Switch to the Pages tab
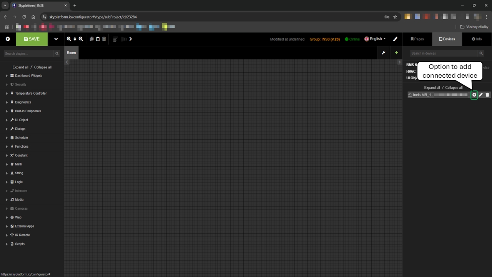The height and width of the screenshot is (277, 492). (417, 39)
